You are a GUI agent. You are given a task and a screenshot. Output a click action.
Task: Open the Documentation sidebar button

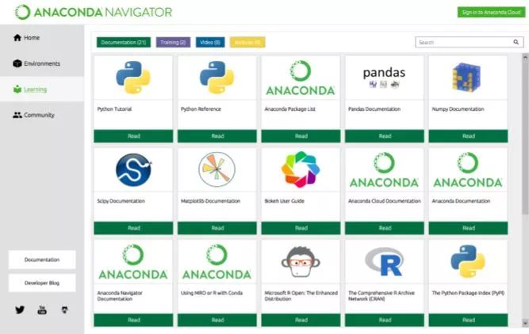[x=42, y=260]
